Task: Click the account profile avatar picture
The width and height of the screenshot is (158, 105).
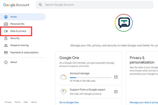Action: click(124, 23)
